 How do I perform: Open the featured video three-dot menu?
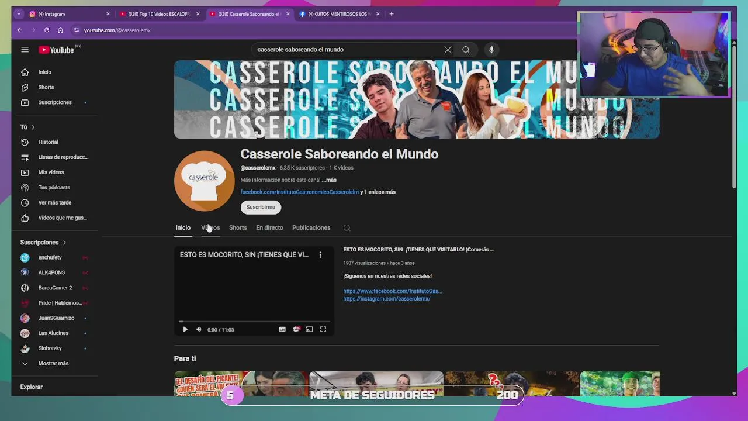(320, 255)
